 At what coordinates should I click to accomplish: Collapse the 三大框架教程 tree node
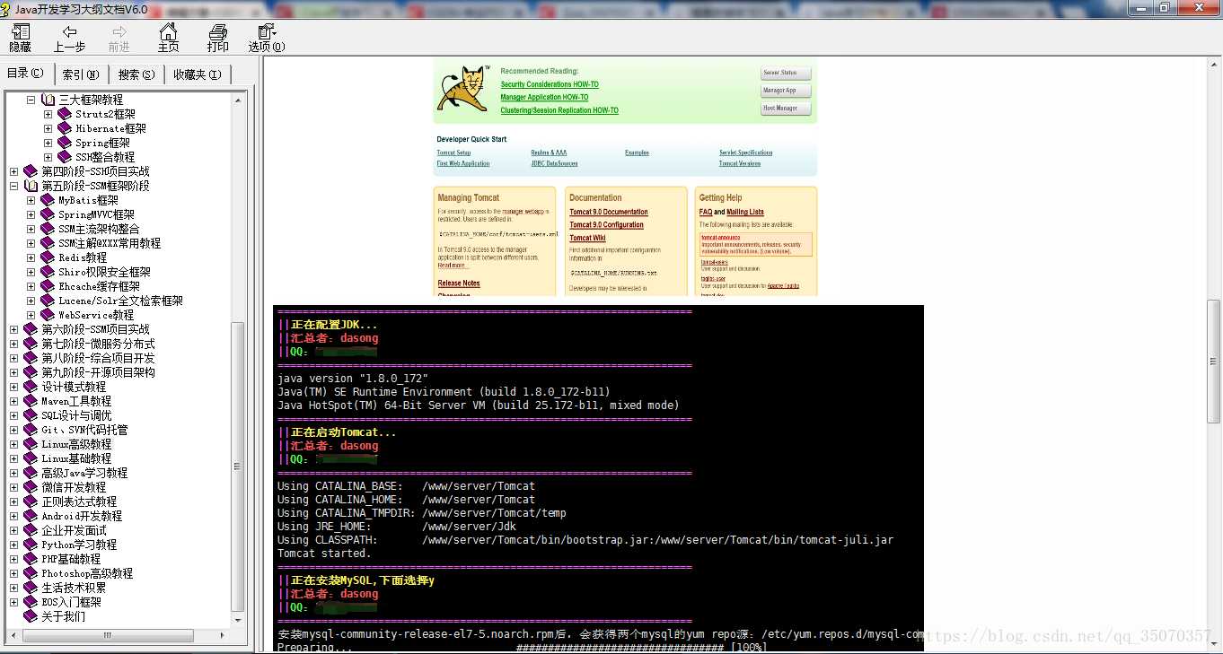31,100
